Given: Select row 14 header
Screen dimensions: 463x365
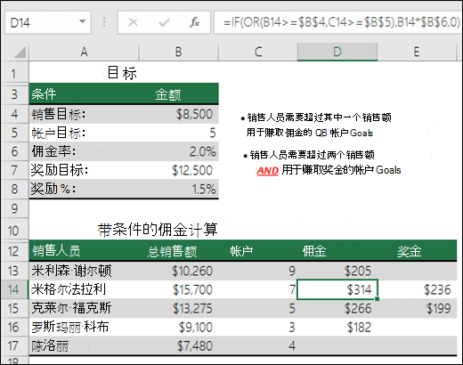Looking at the screenshot, I should click(x=14, y=289).
